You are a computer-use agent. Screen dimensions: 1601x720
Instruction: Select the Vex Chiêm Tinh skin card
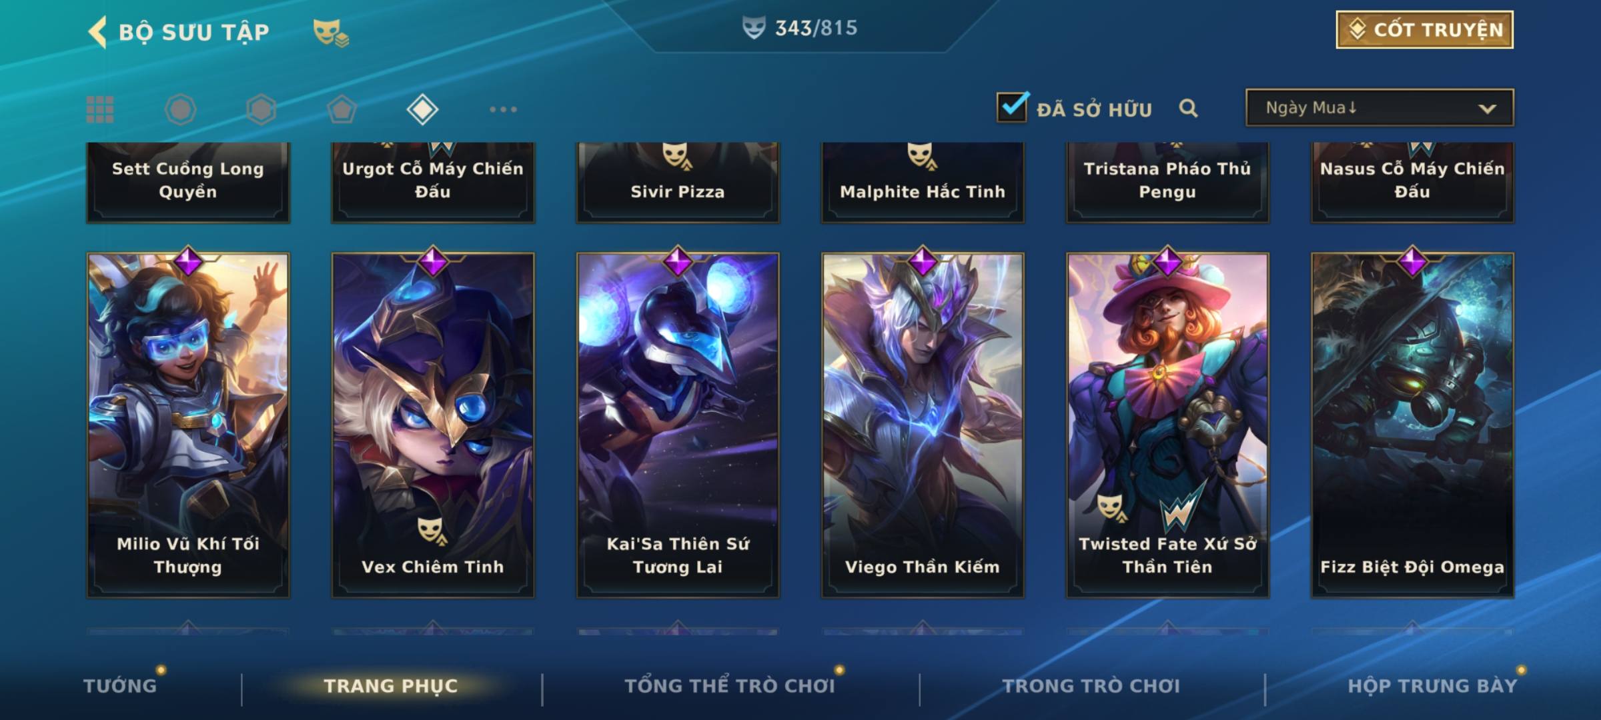point(433,425)
